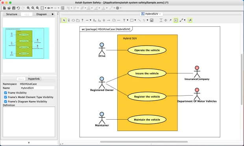Switch to the Diagram tab
The image size is (244, 146).
click(41, 14)
